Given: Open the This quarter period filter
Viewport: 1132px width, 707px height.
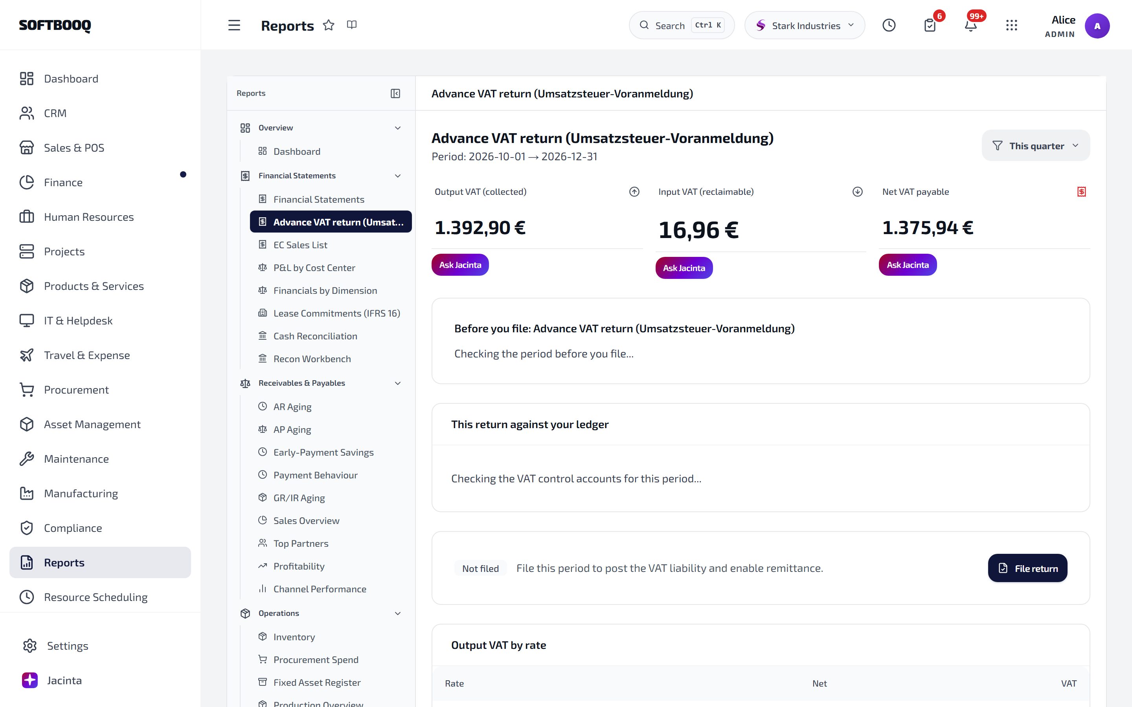Looking at the screenshot, I should (1036, 146).
